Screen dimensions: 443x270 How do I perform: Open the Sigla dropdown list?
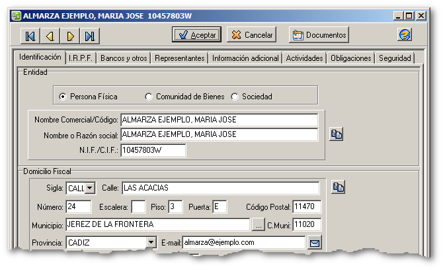click(x=90, y=189)
